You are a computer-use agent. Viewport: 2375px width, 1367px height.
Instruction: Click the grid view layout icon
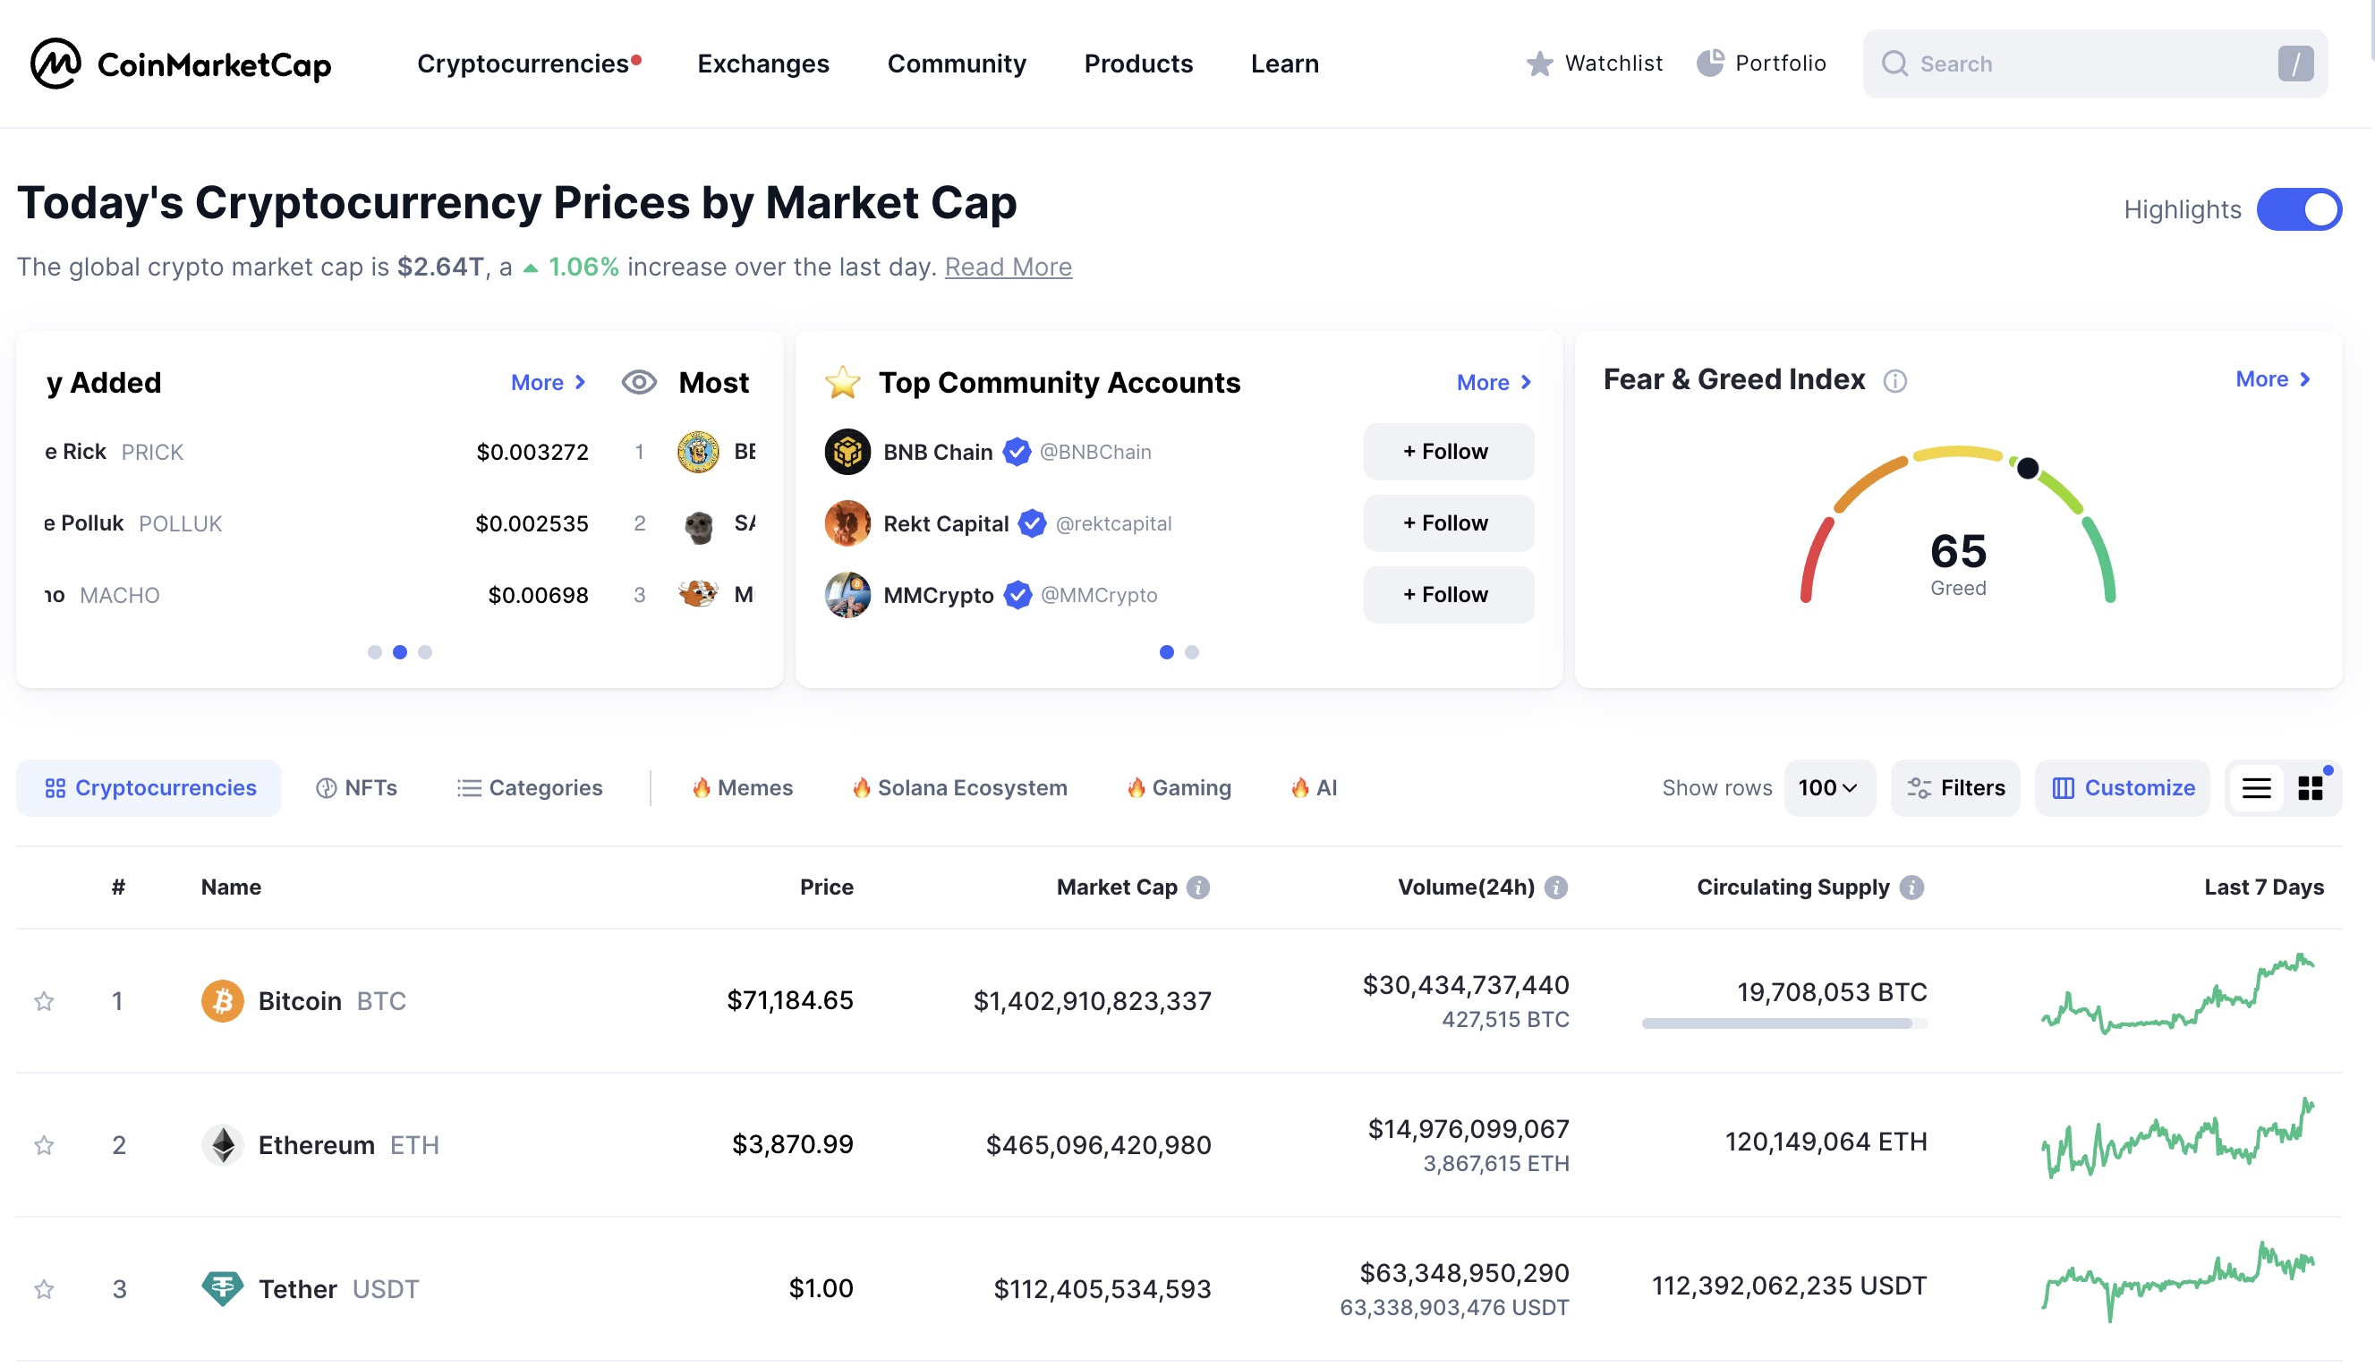pyautogui.click(x=2310, y=788)
